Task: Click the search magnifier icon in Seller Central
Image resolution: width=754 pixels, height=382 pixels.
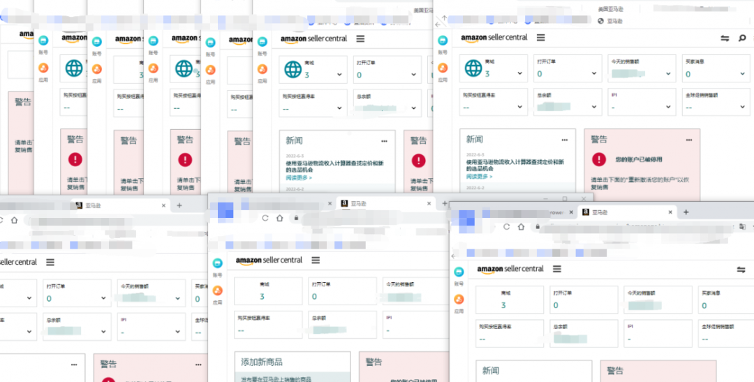Action: [742, 38]
